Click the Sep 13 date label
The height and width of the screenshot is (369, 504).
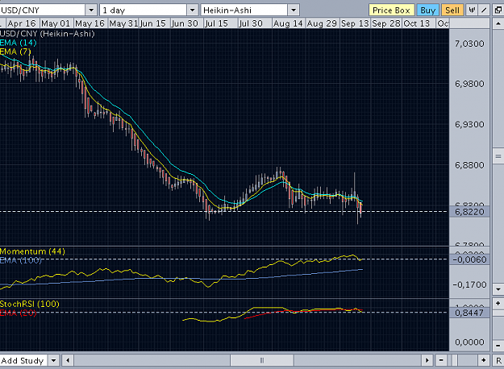tap(355, 23)
